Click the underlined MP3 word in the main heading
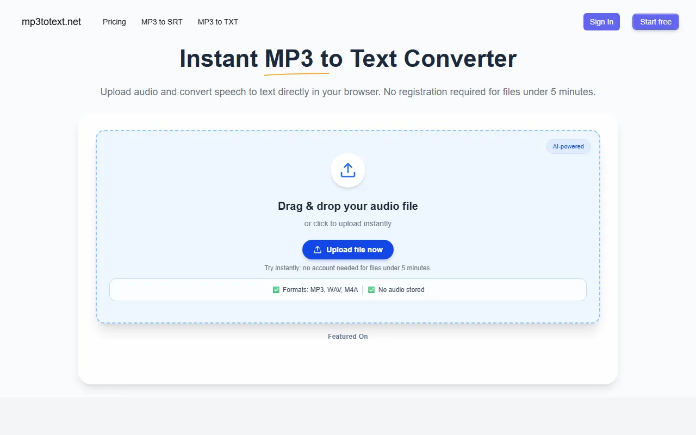The height and width of the screenshot is (435, 696). tap(289, 59)
